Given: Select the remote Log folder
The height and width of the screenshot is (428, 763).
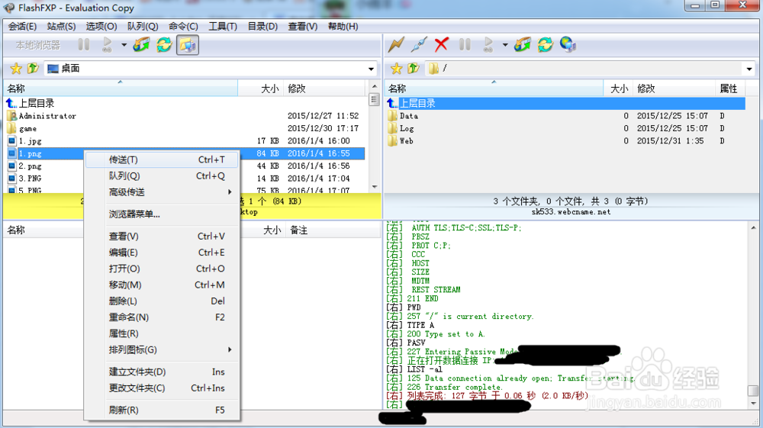Looking at the screenshot, I should click(x=407, y=128).
